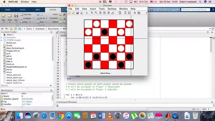Screen dimensions: 215x121
Task: Click Save figure icon in Checkers toolbar
Action: 77,13
